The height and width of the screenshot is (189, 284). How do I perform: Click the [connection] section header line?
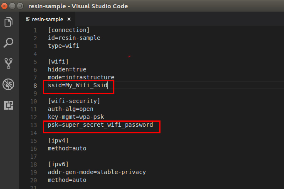click(69, 30)
